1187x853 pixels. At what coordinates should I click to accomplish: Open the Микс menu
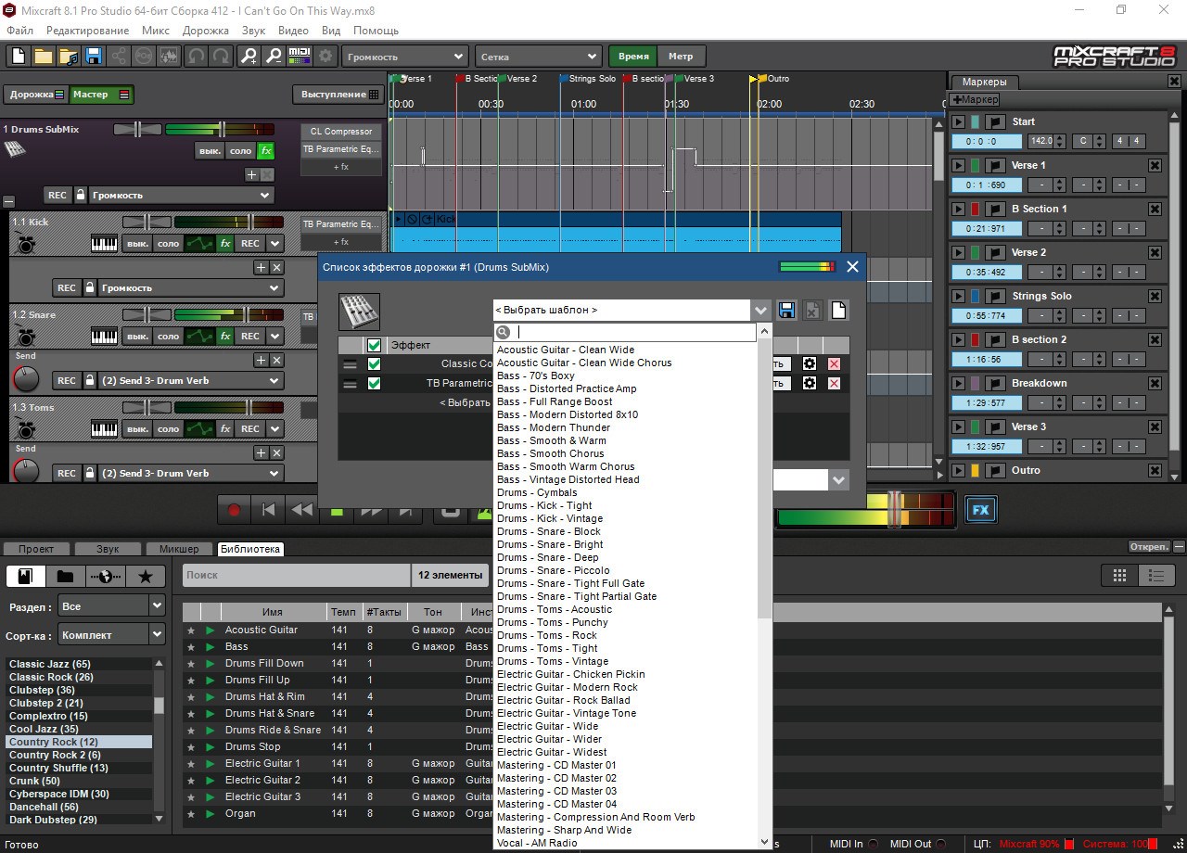coord(156,31)
